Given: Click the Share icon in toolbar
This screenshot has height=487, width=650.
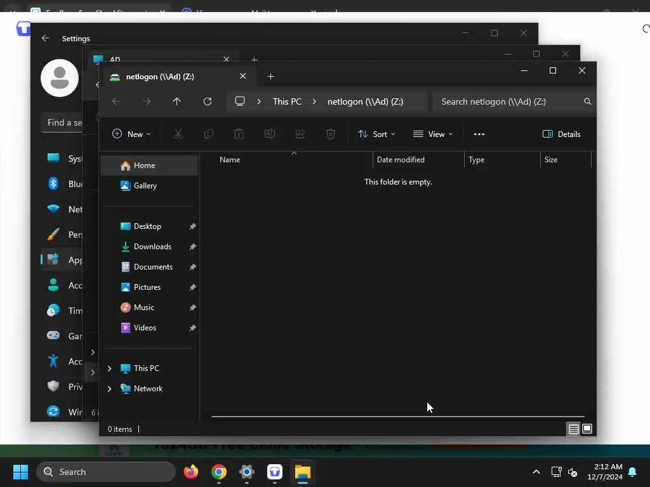Looking at the screenshot, I should pos(300,134).
